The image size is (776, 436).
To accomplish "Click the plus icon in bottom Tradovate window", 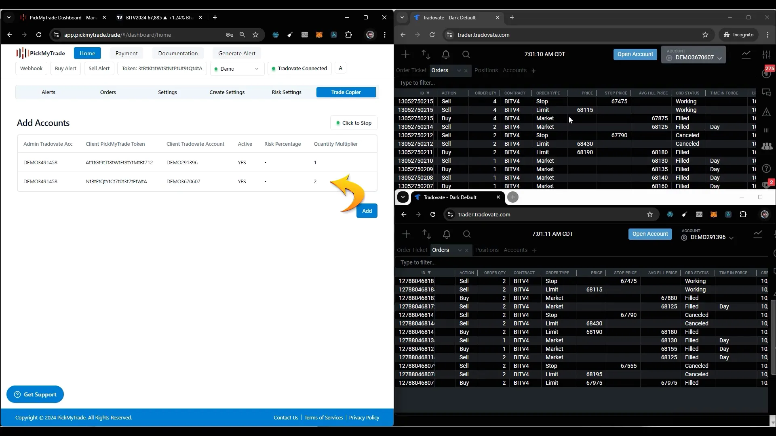I will click(406, 234).
